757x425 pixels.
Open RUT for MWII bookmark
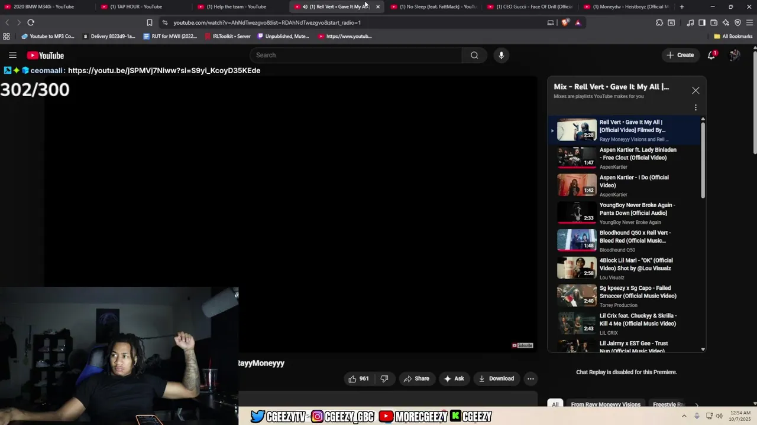pyautogui.click(x=170, y=36)
